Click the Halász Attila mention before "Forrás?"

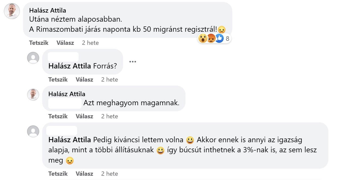click(x=70, y=66)
